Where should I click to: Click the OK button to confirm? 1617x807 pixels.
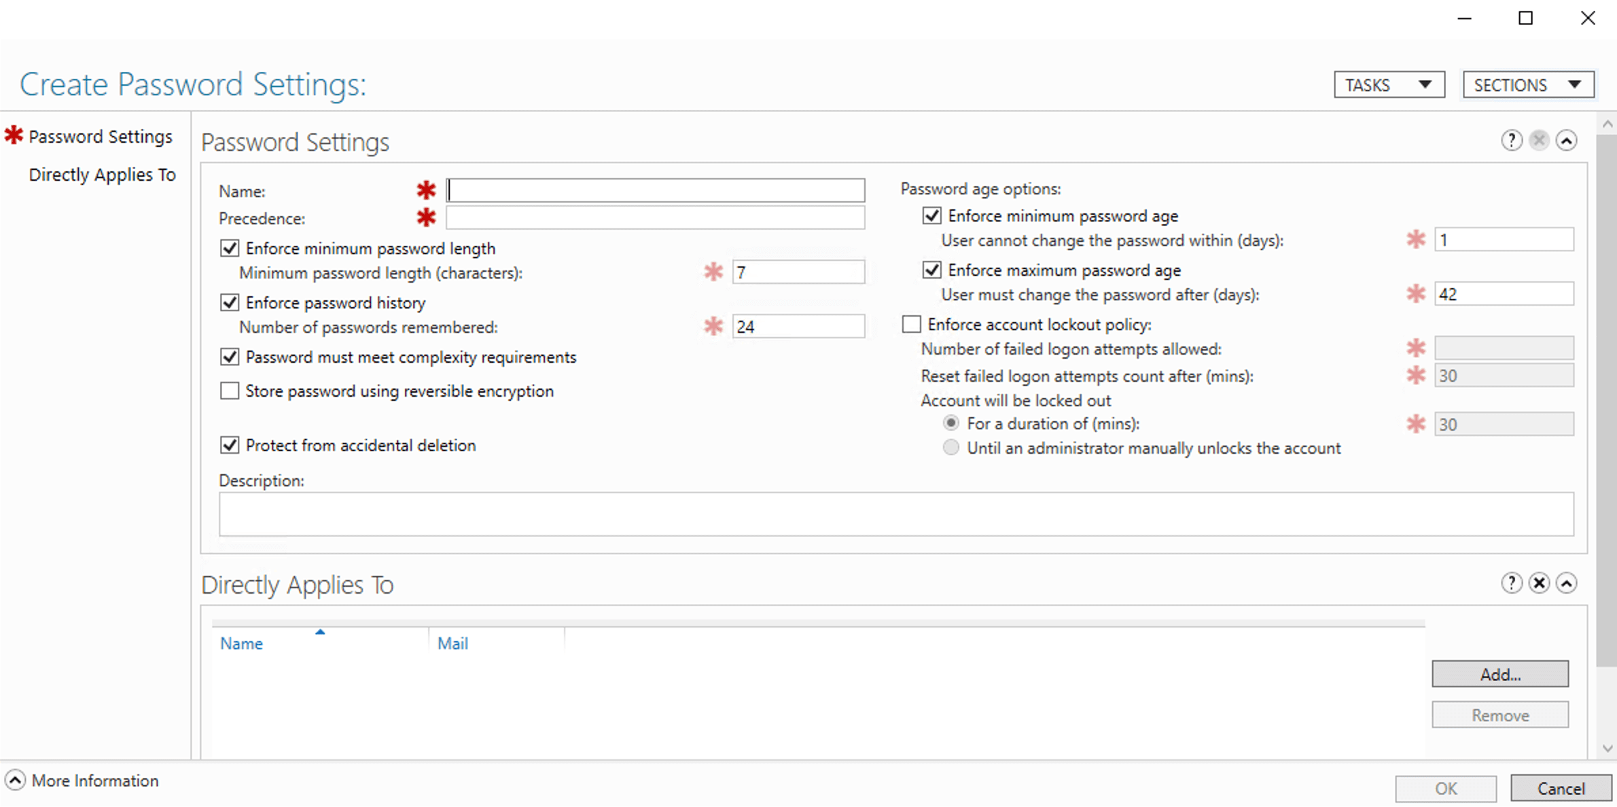1446,788
